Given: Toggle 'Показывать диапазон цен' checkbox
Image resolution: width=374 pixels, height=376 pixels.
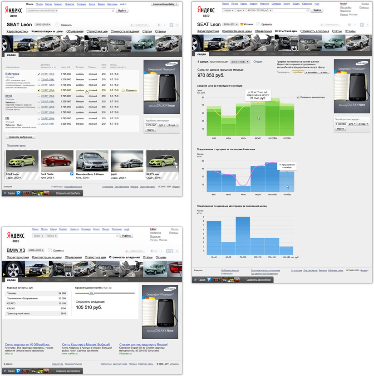Looking at the screenshot, I should pyautogui.click(x=298, y=97).
